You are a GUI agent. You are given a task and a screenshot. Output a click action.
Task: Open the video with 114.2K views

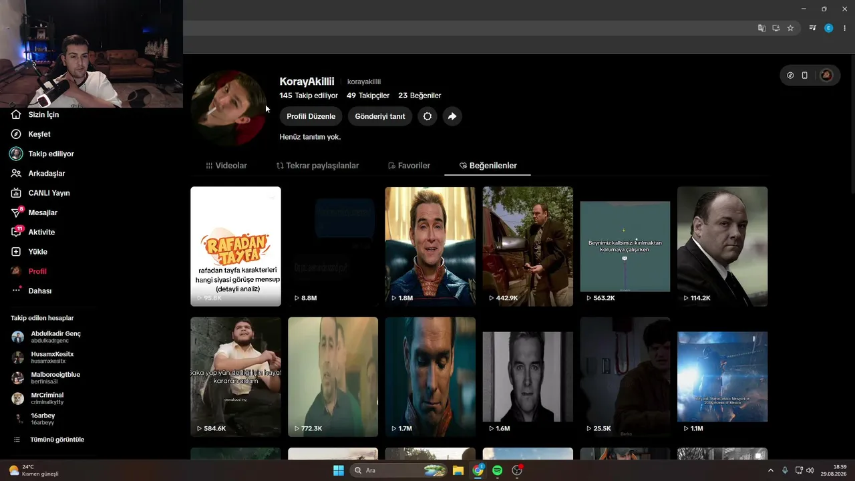(723, 247)
